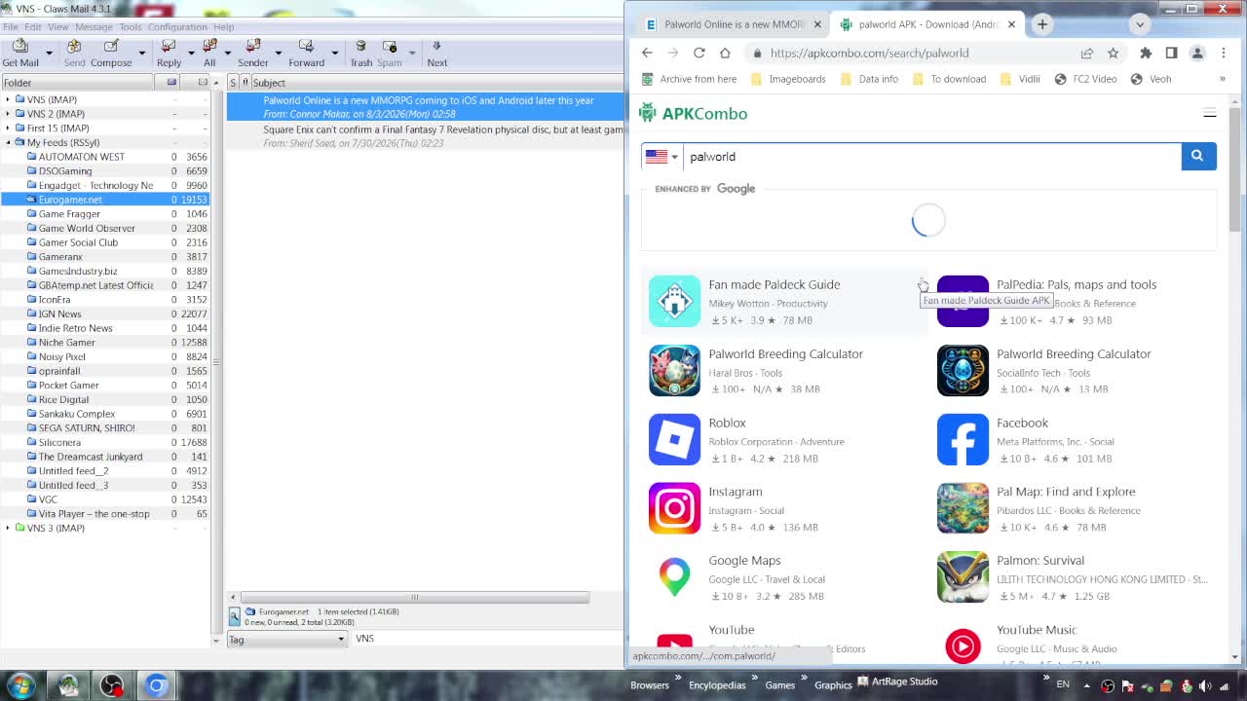The width and height of the screenshot is (1247, 701).
Task: Open the File menu in Claws Mail
Action: [x=11, y=27]
